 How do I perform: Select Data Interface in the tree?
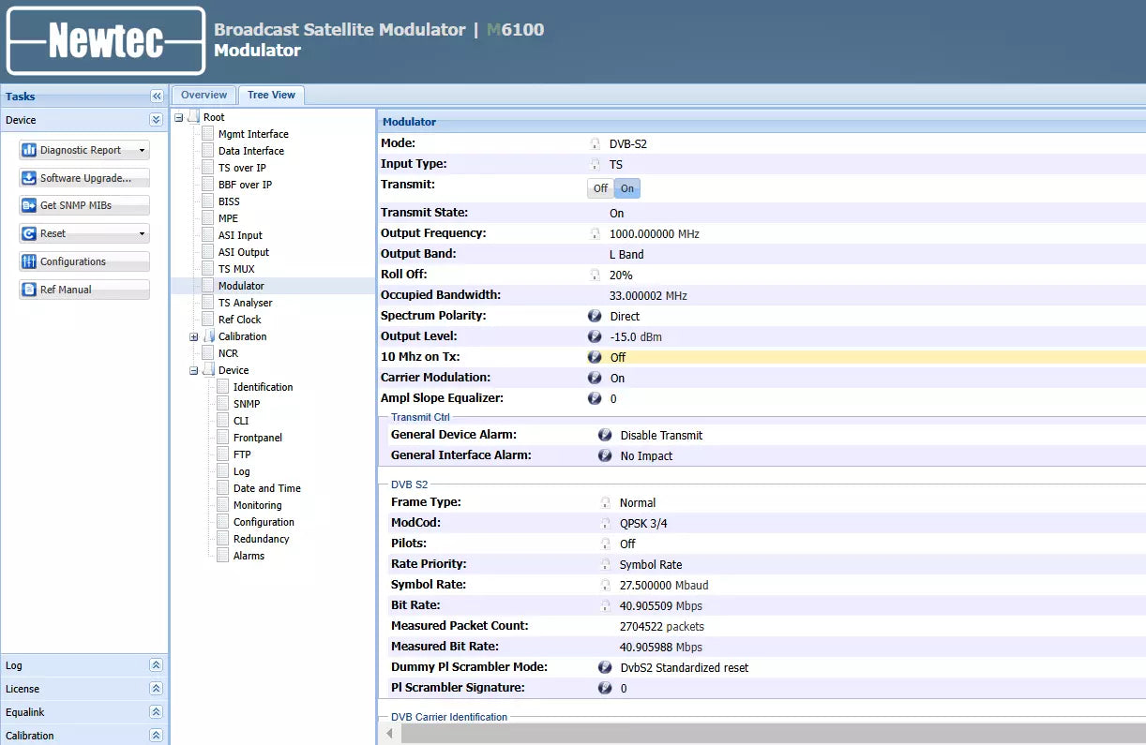pyautogui.click(x=251, y=151)
